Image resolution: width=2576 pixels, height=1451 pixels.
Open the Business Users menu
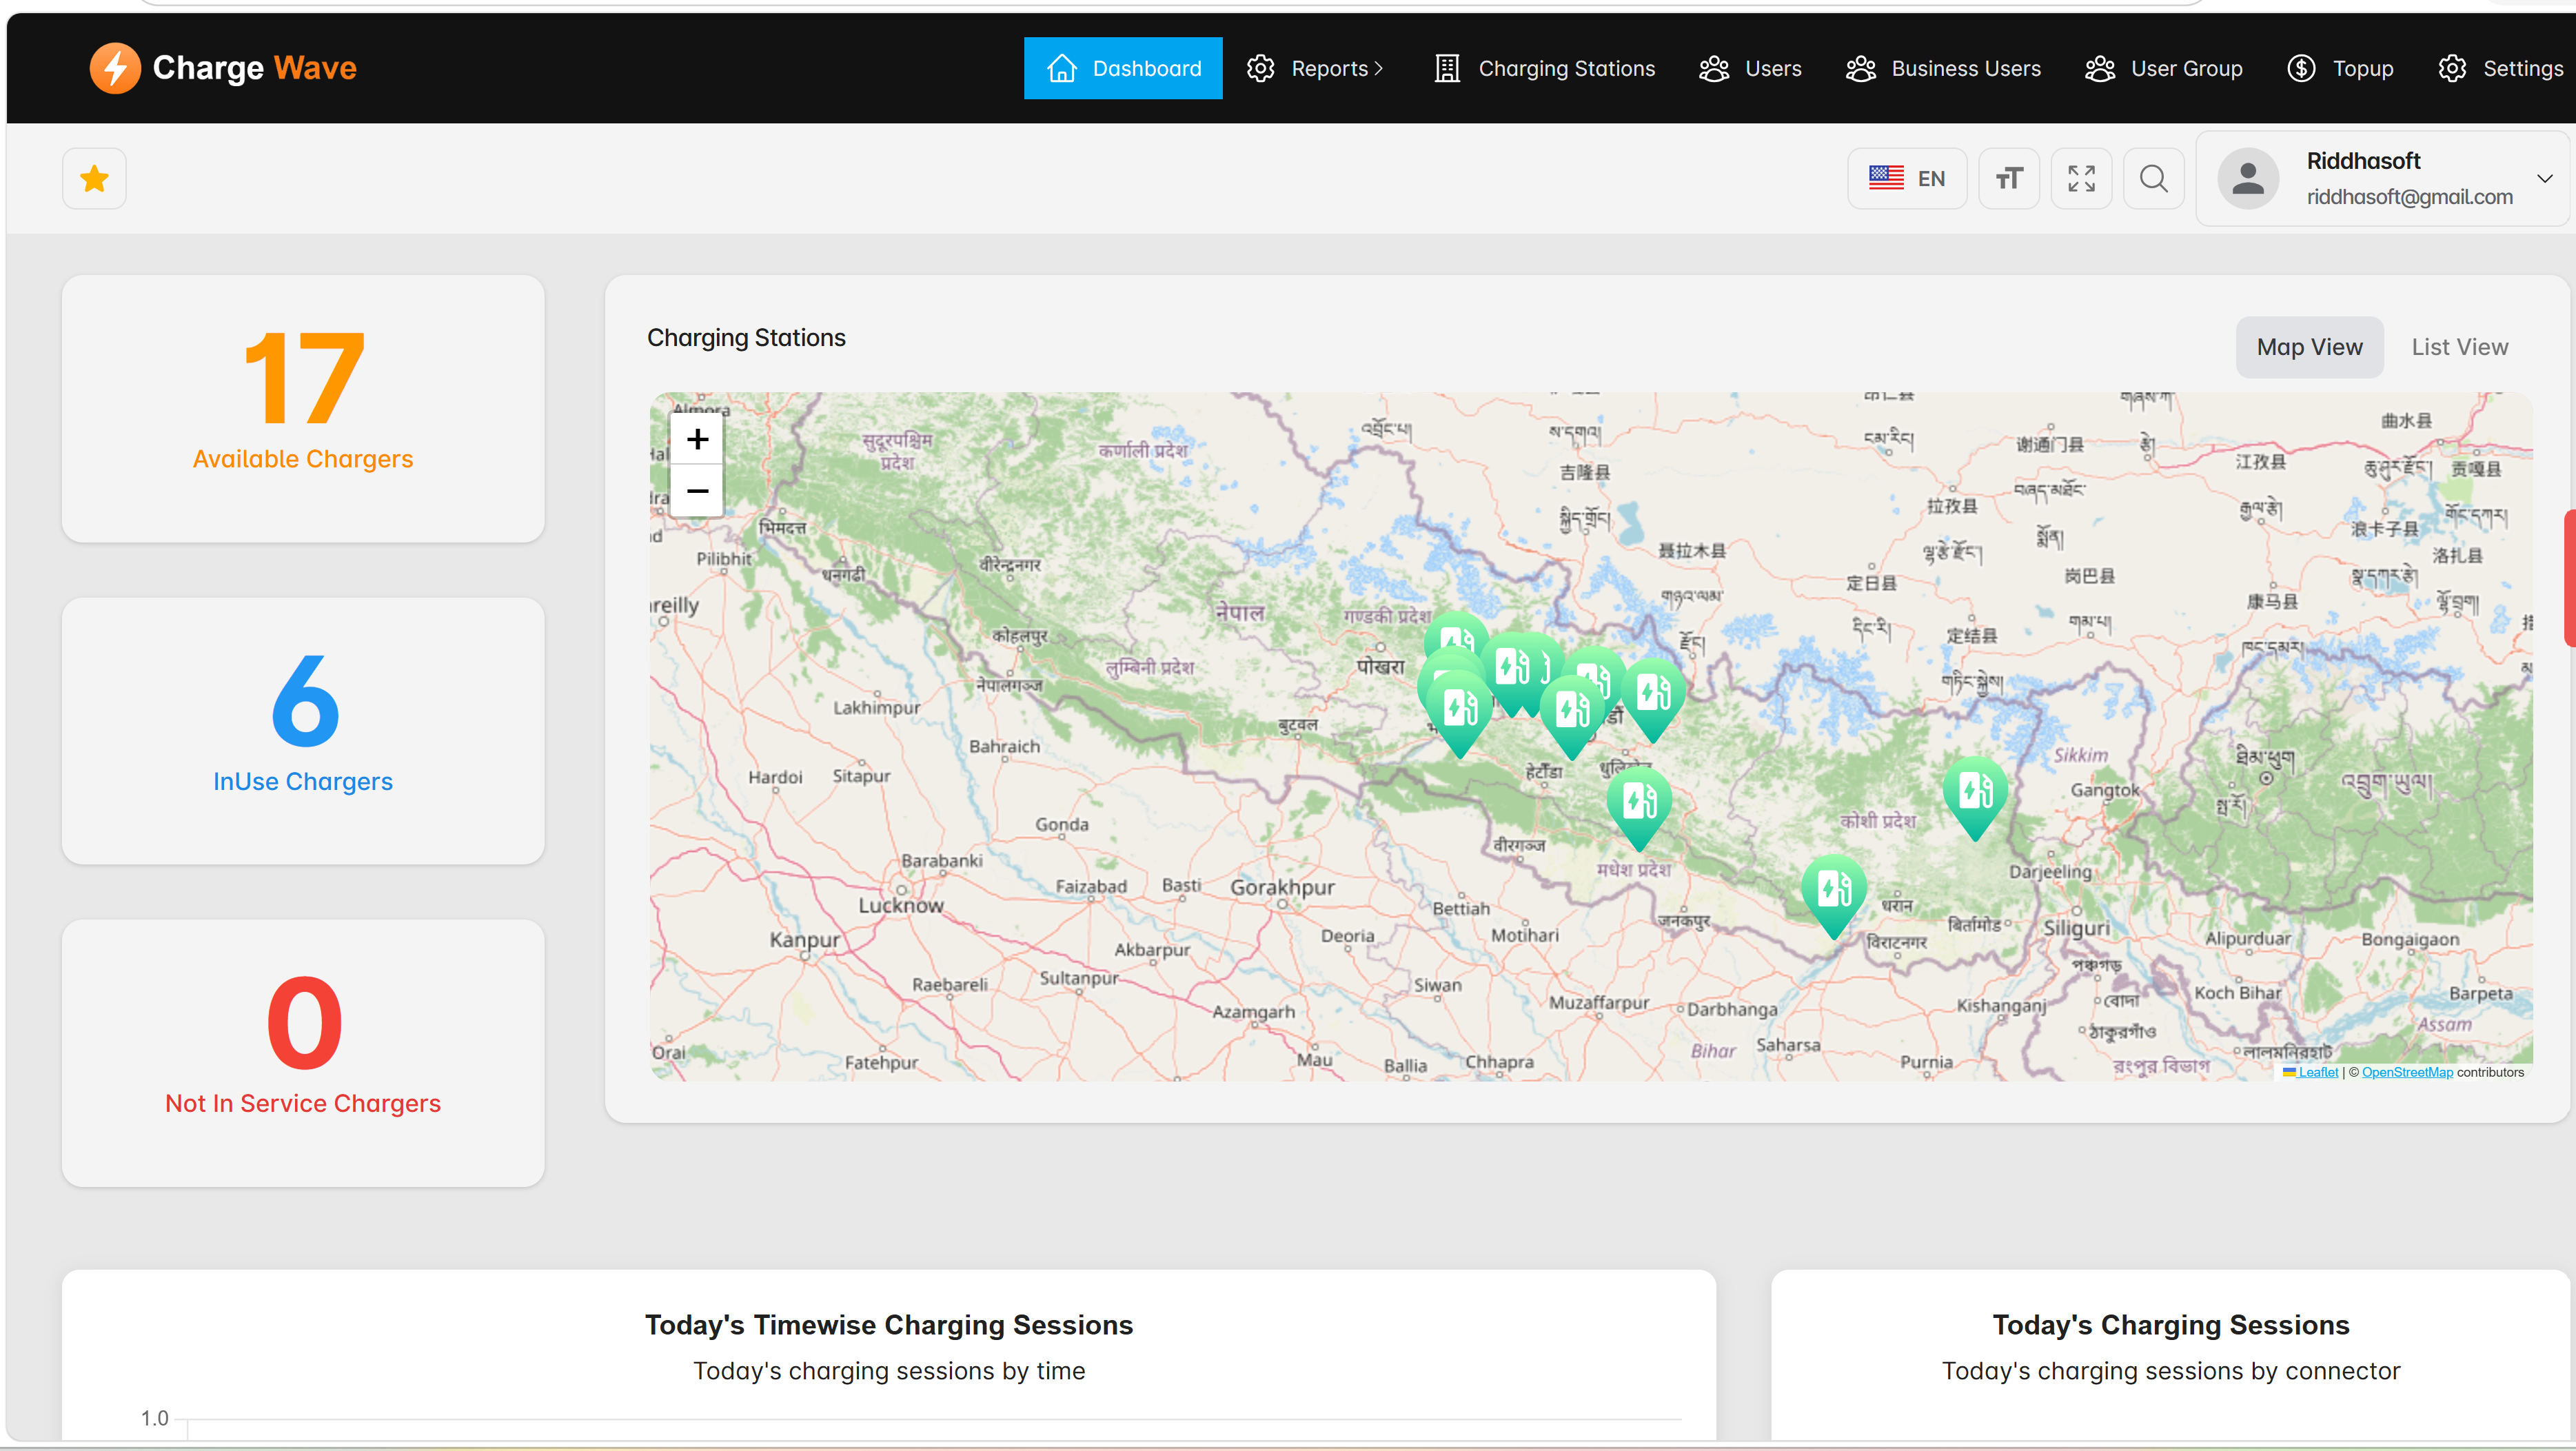(1943, 68)
